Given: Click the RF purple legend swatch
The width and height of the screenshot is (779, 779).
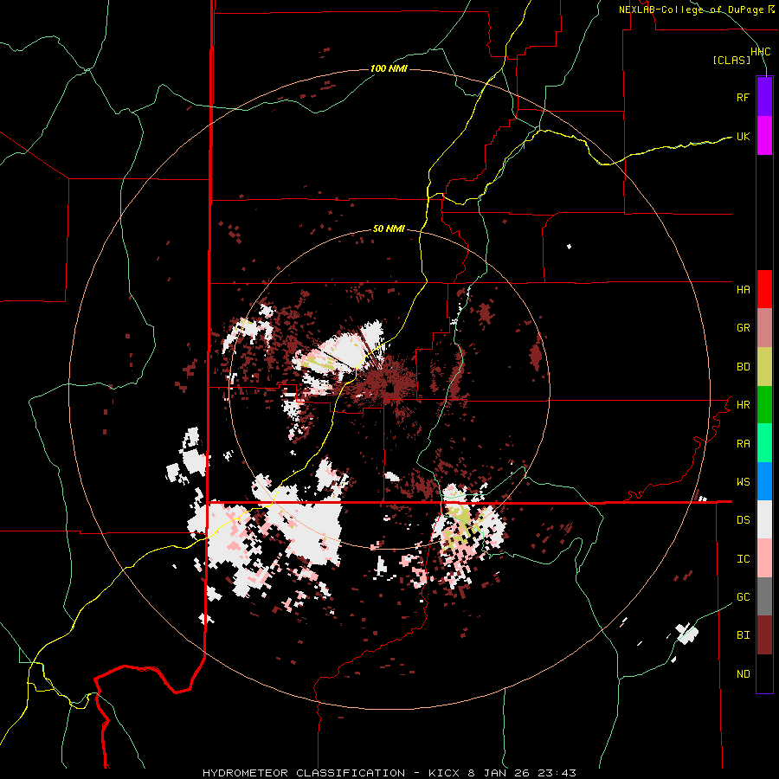Looking at the screenshot, I should coord(764,97).
